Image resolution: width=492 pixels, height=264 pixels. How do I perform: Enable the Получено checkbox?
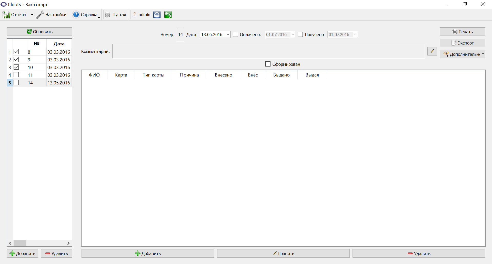pyautogui.click(x=300, y=35)
